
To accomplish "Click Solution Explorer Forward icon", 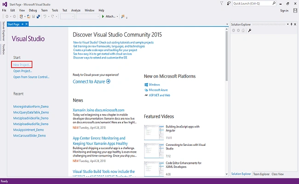I will pos(238,30).
